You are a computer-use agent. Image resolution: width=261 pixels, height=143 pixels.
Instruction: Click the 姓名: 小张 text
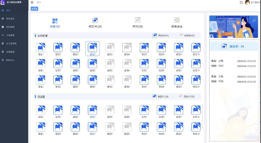point(217,76)
